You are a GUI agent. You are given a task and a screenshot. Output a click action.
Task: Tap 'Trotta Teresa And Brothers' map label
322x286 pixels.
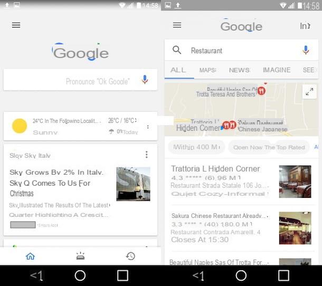pos(226,94)
